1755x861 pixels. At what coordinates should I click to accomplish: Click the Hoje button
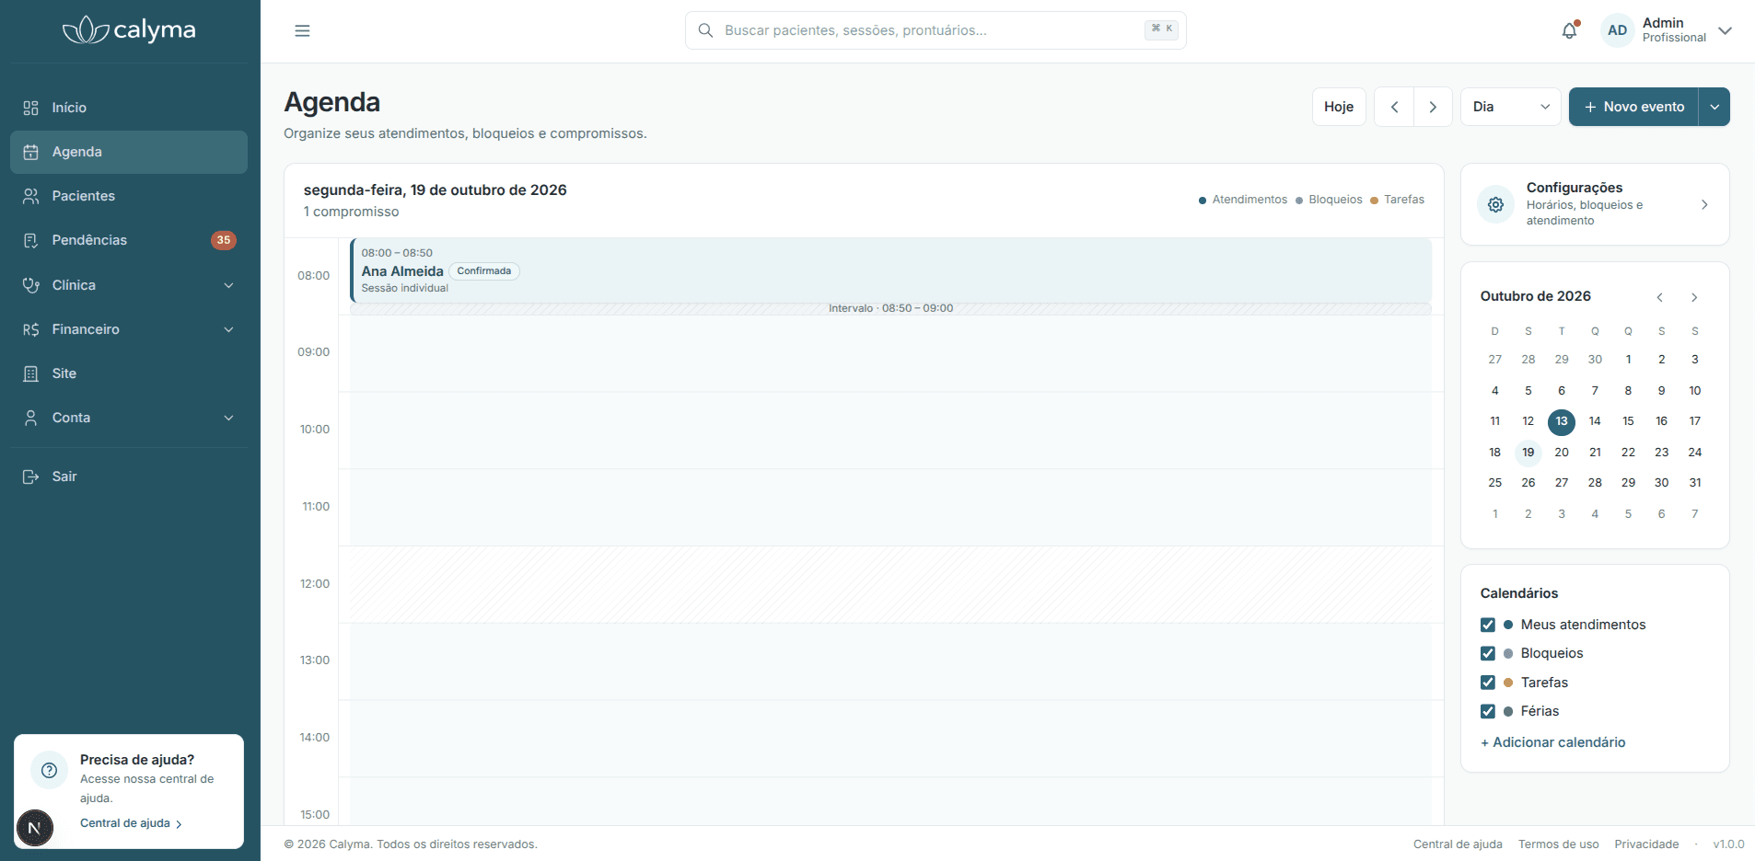click(1339, 107)
